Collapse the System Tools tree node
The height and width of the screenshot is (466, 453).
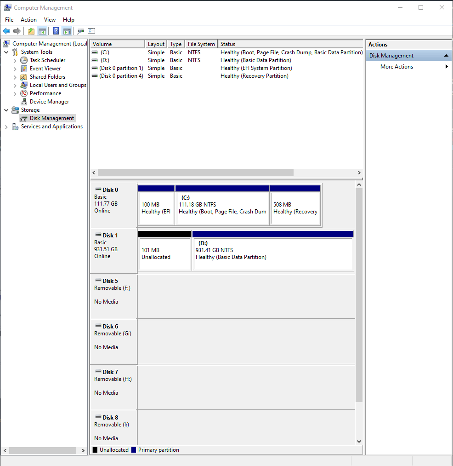pyautogui.click(x=6, y=52)
